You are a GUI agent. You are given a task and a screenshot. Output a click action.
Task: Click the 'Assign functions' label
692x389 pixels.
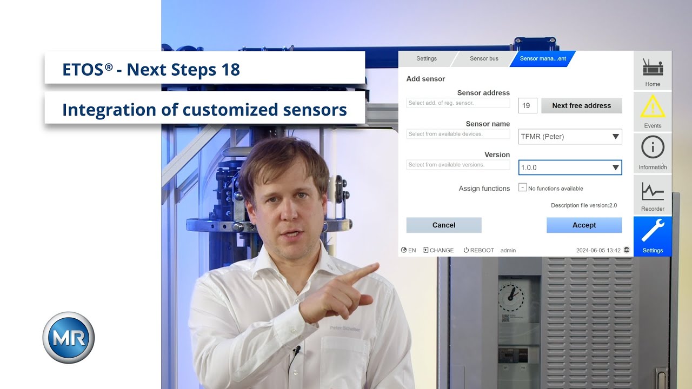[484, 189]
